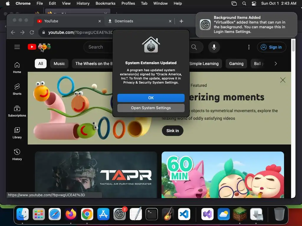Open Launchpad from the Dock
302x226 pixels.
tap(39, 214)
